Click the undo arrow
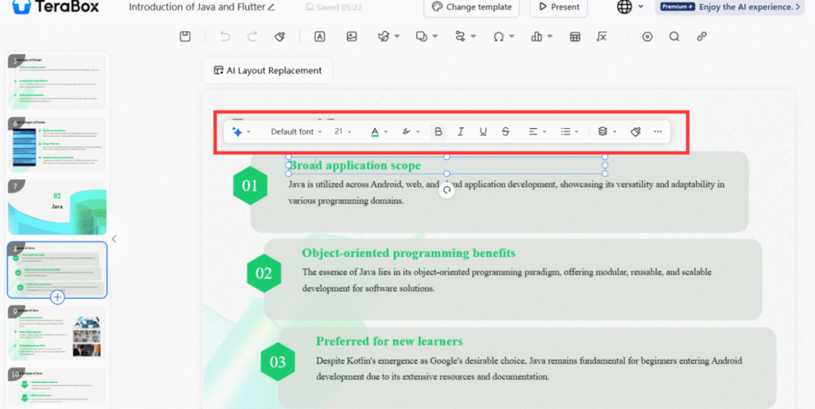815x409 pixels. tap(225, 37)
